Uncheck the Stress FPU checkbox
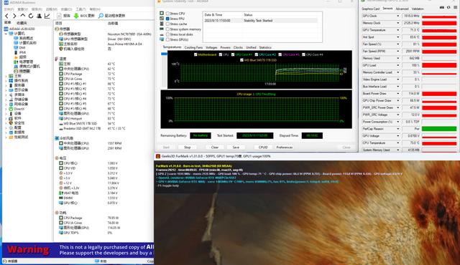 (x=167, y=19)
